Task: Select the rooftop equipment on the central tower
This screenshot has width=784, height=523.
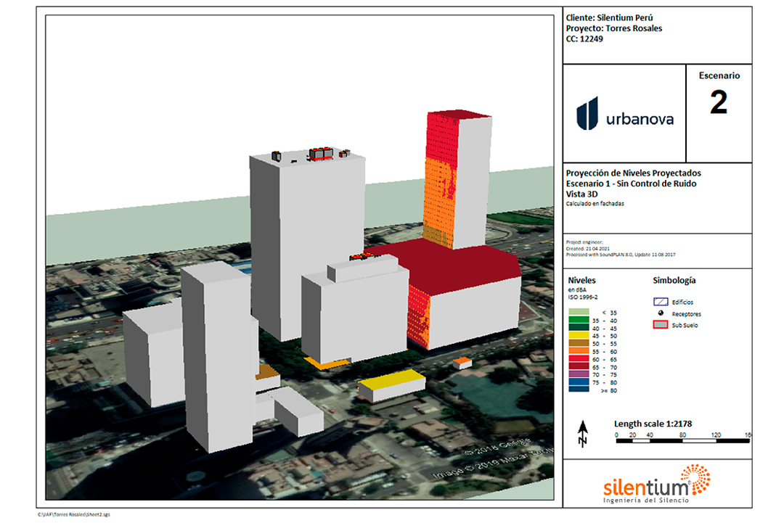Action: (319, 153)
